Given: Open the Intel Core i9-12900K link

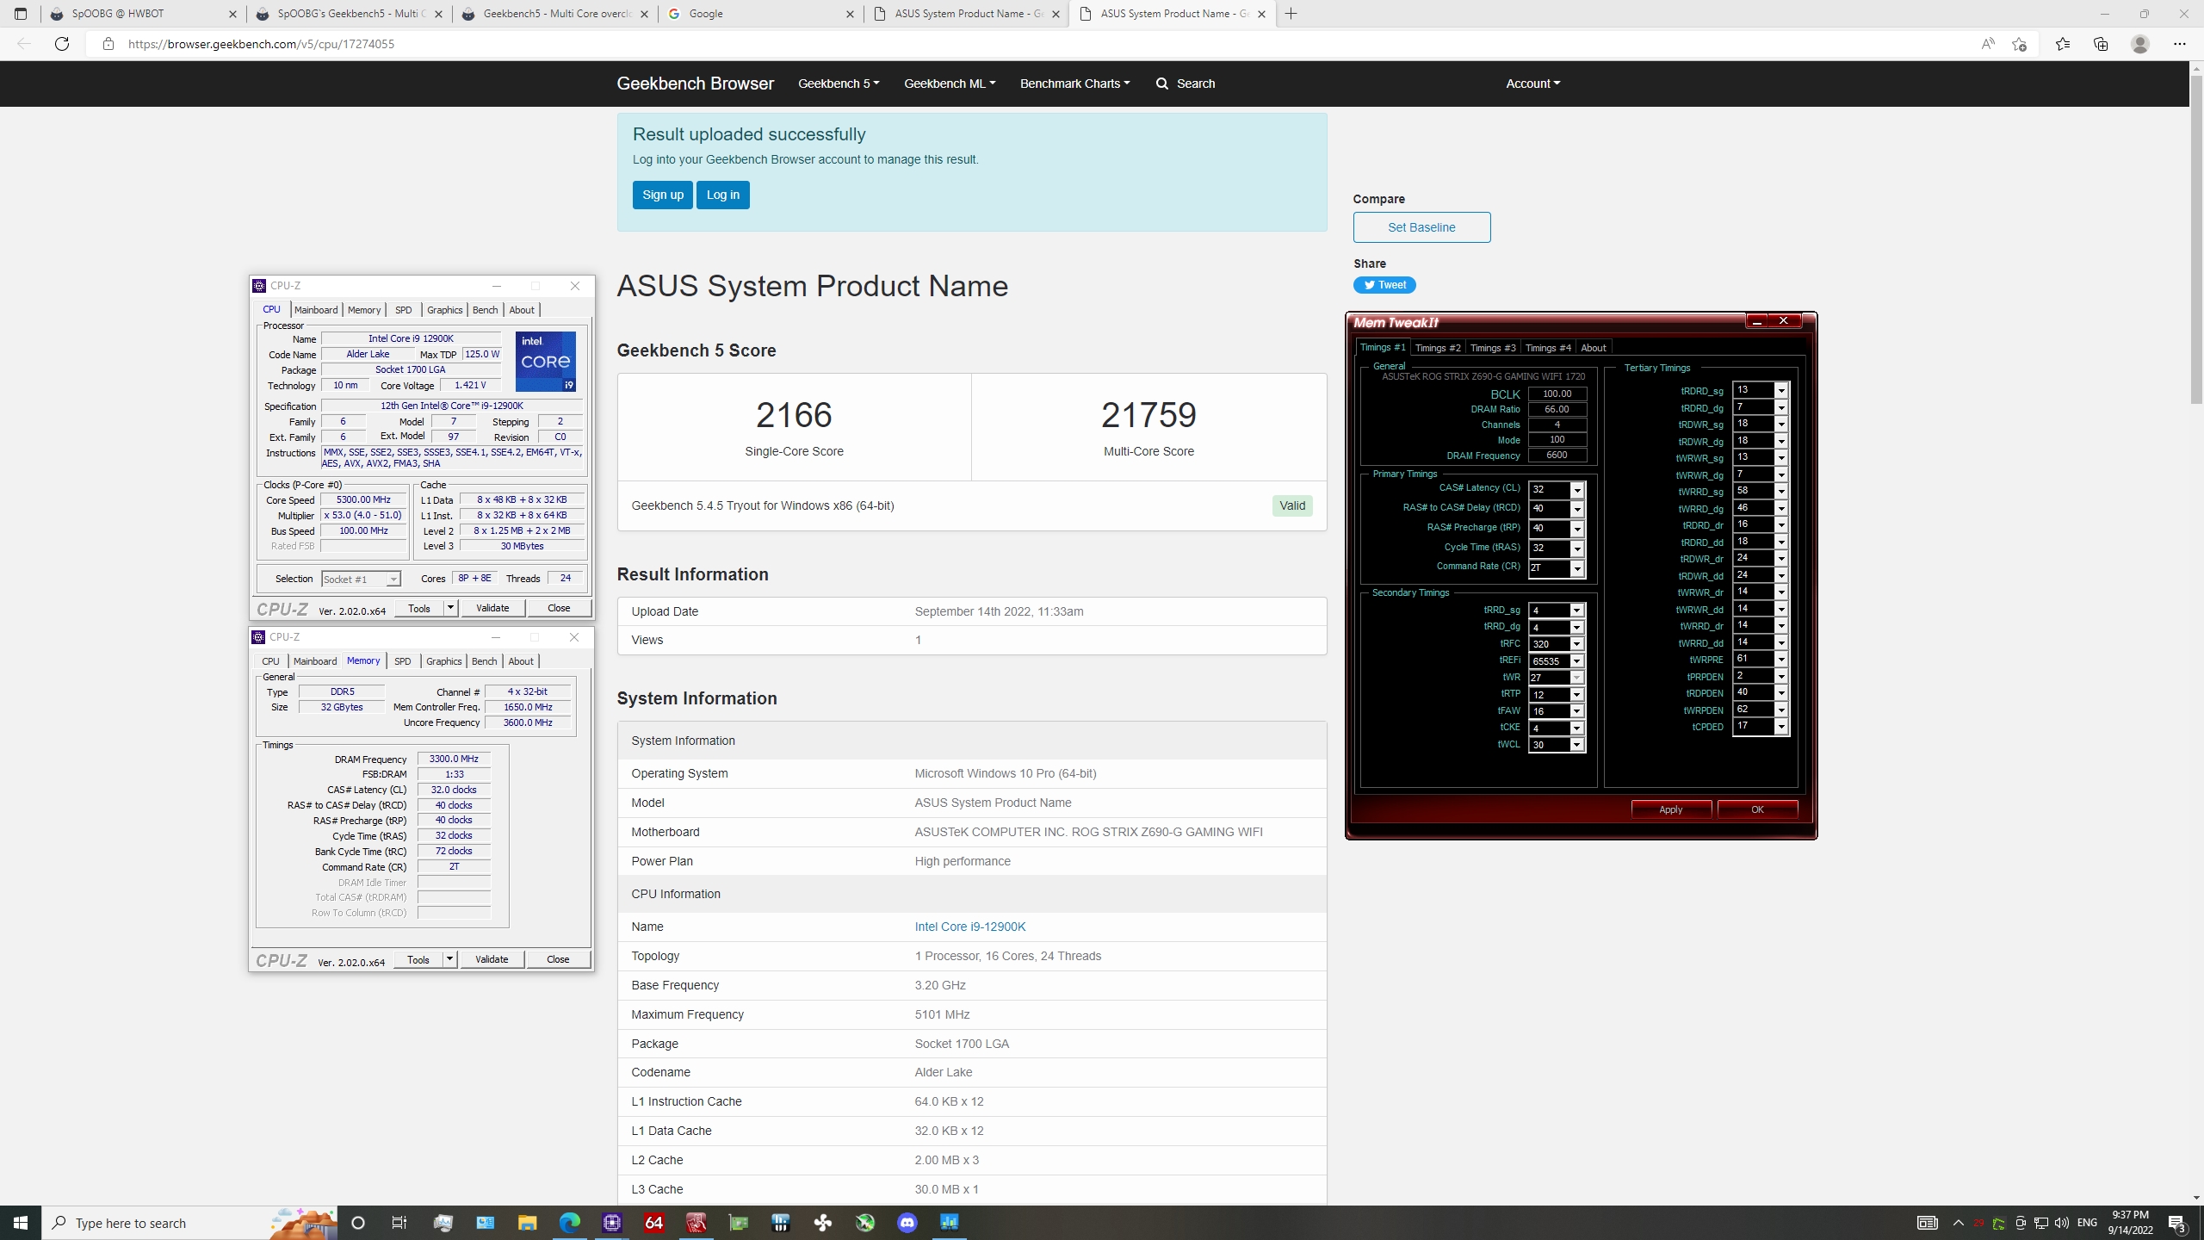Looking at the screenshot, I should coord(969,927).
